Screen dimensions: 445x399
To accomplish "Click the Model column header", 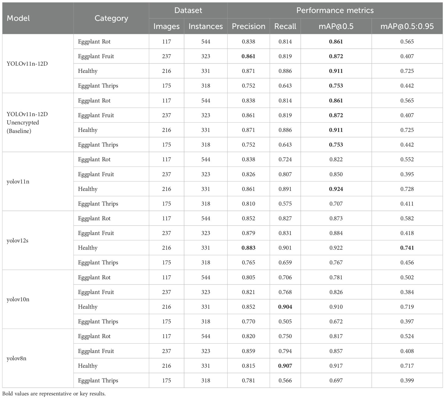I will [x=18, y=18].
